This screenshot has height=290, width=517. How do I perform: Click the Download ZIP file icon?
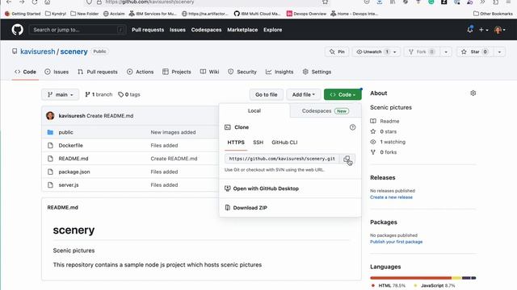(x=227, y=208)
